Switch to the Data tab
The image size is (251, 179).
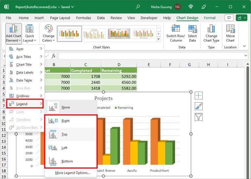point(101,18)
